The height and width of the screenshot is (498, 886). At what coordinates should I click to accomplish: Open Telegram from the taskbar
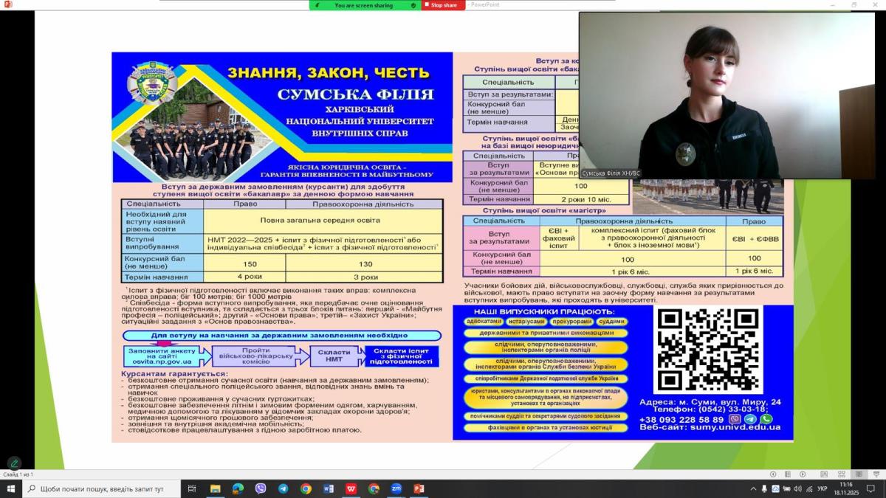pos(283,488)
